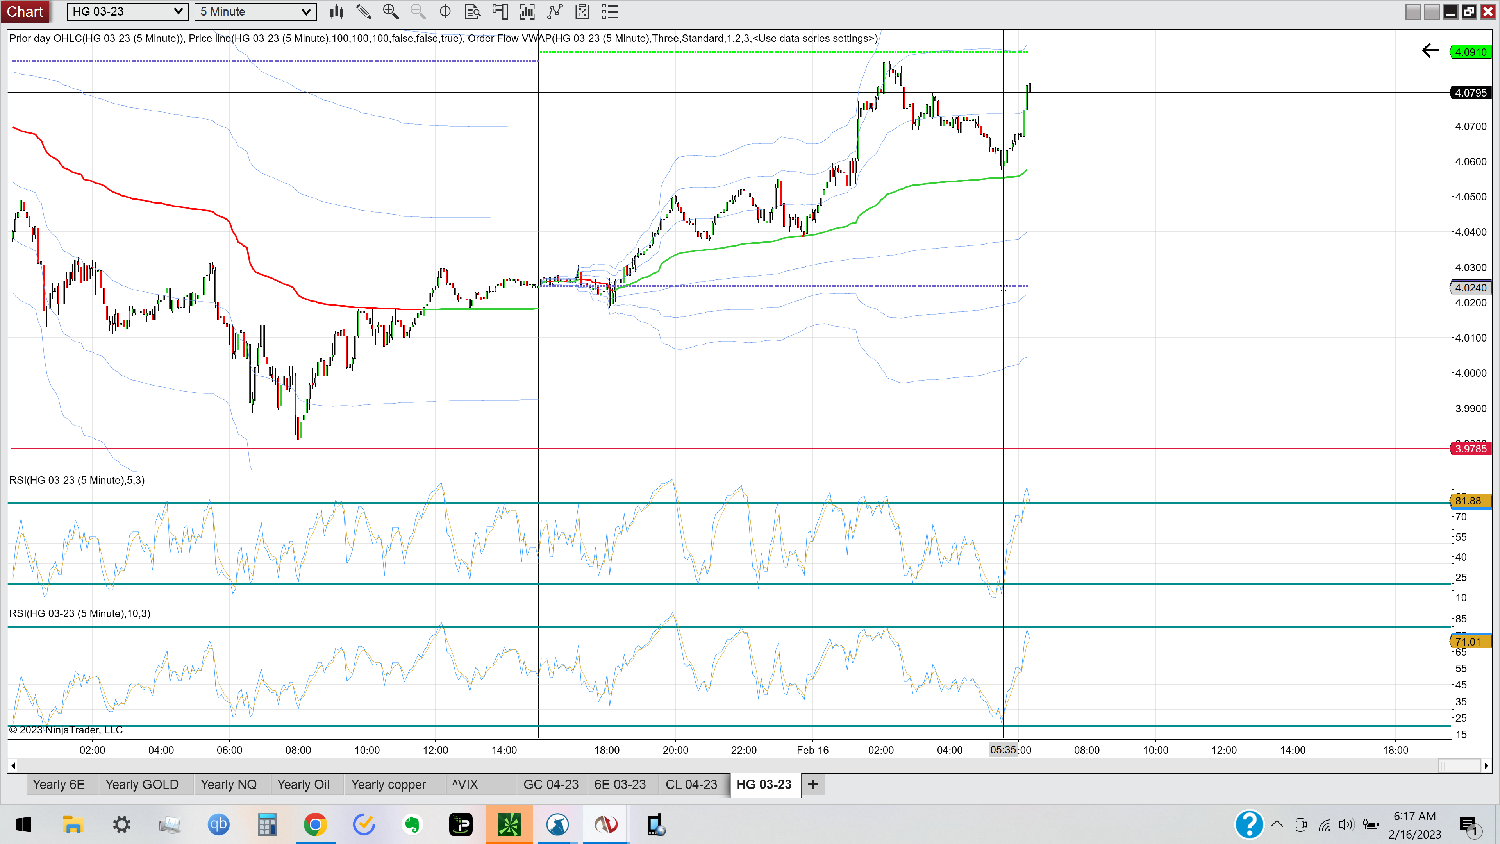Screen dimensions: 1500x844
Task: Toggle the Chart Trader panel icon
Action: coord(500,12)
